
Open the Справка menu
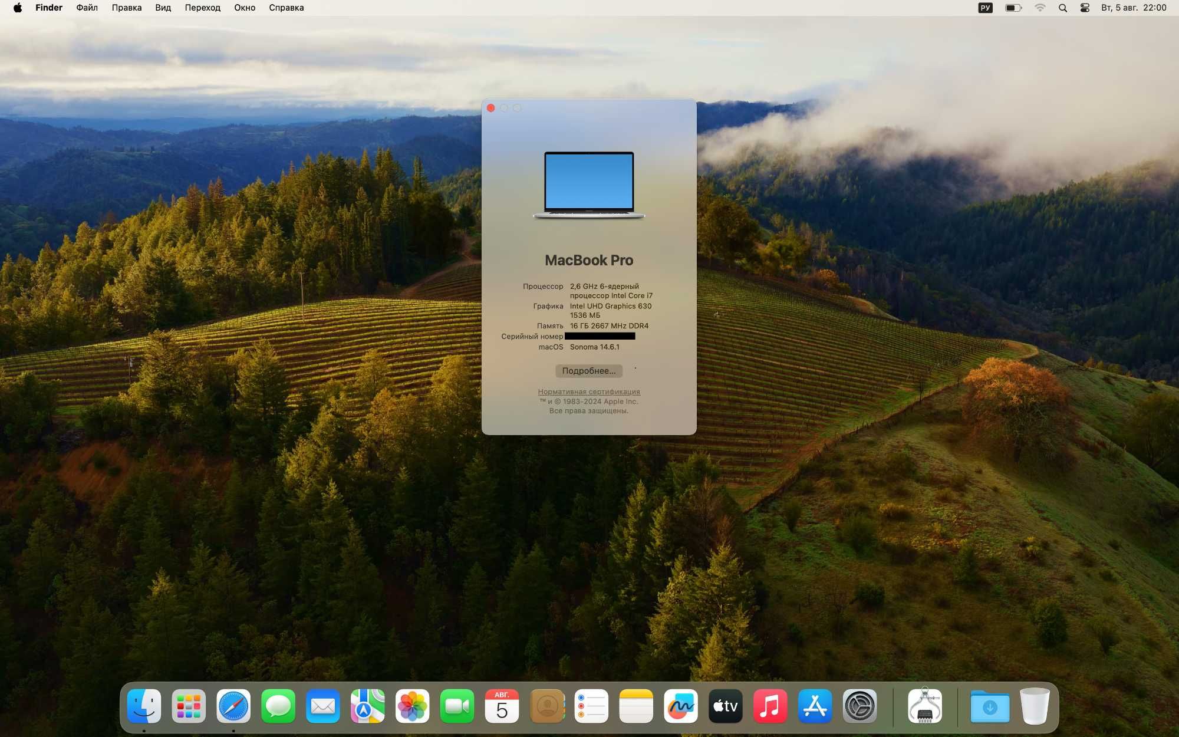(286, 8)
